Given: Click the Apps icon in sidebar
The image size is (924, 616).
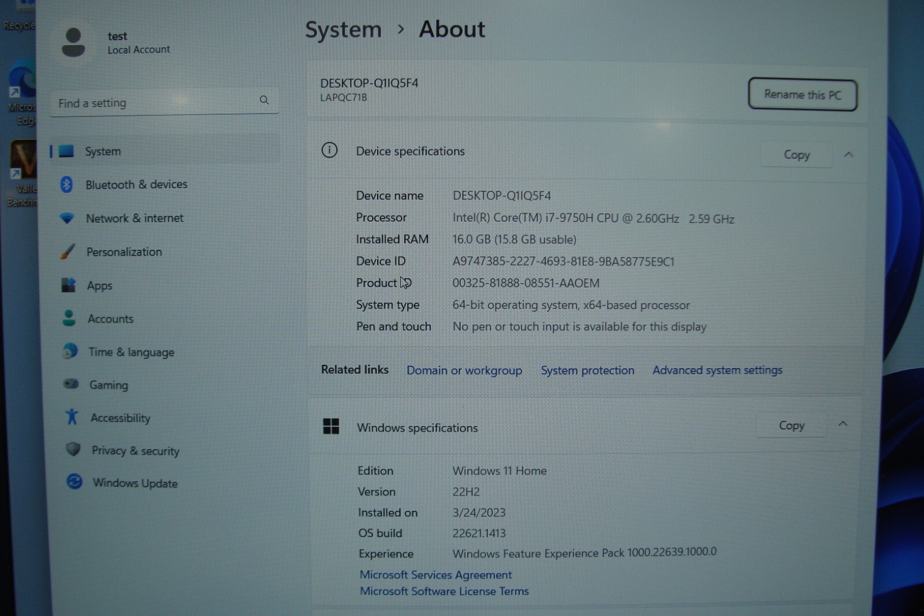Looking at the screenshot, I should (x=69, y=285).
